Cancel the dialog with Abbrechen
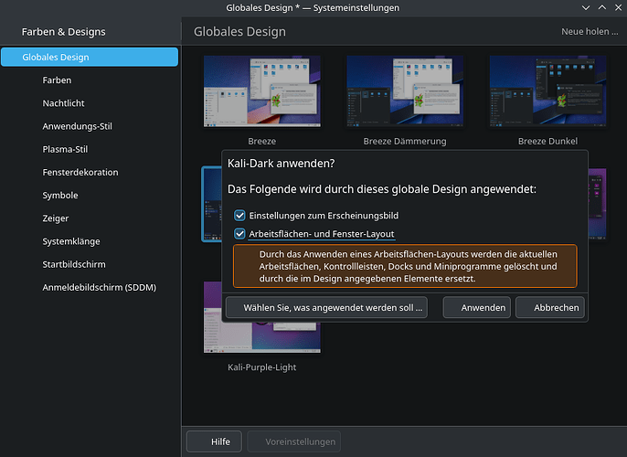Viewport: 627px width, 457px height. (550, 307)
